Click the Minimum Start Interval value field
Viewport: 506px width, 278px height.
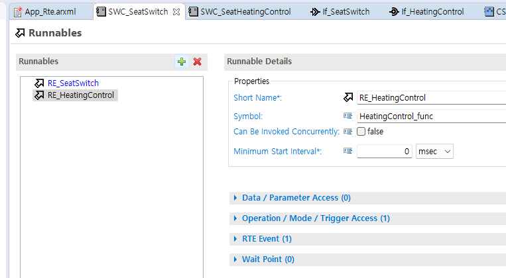385,152
